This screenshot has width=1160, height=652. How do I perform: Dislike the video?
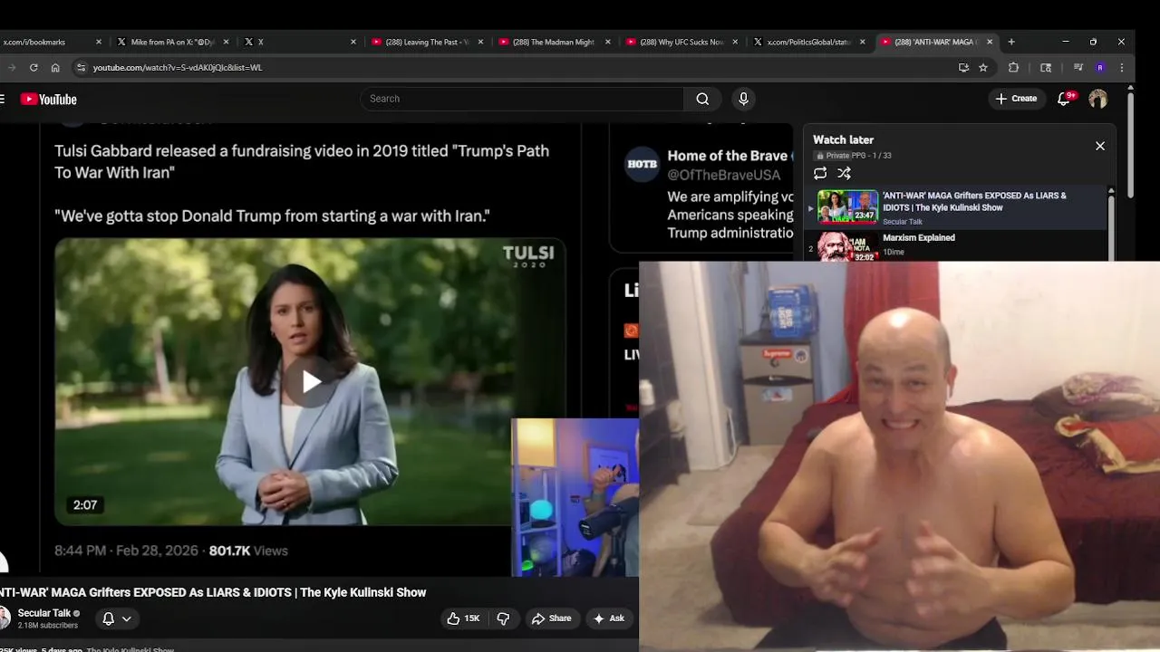point(503,618)
